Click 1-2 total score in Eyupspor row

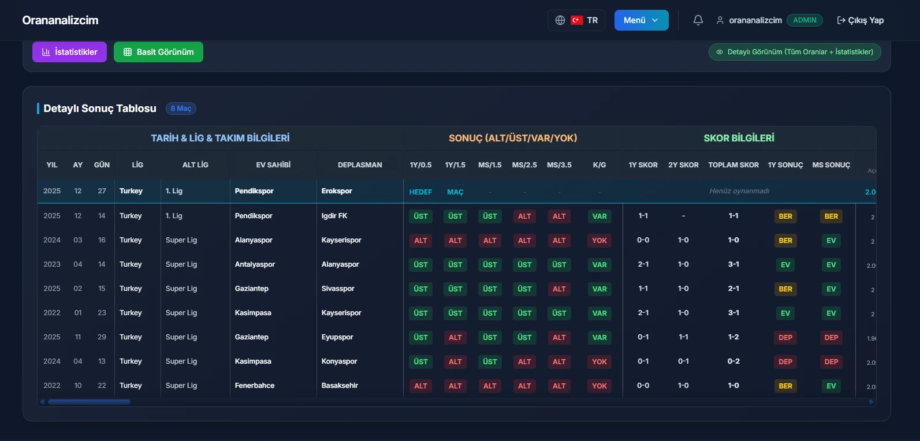click(733, 337)
